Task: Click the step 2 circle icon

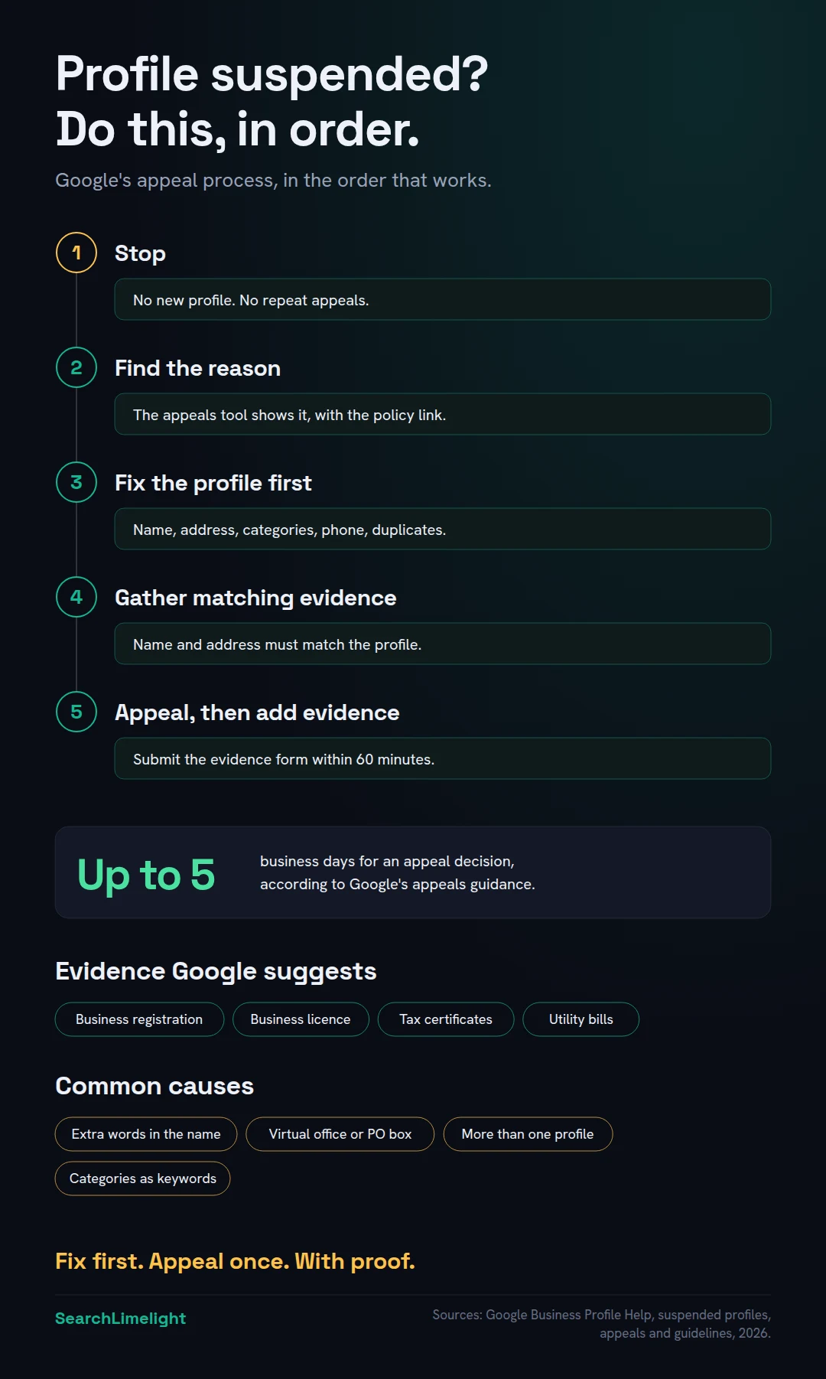Action: (76, 367)
